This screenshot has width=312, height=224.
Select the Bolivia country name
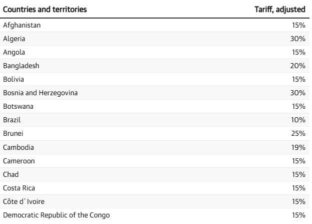[14, 79]
